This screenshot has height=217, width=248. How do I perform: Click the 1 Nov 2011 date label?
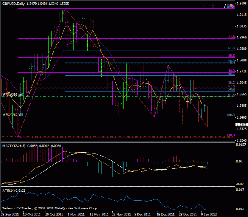click(76, 215)
